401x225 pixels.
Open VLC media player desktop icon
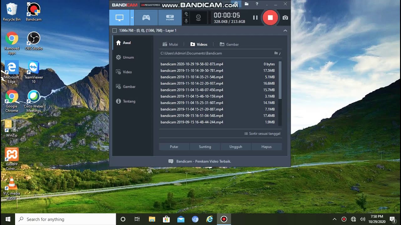[12, 188]
